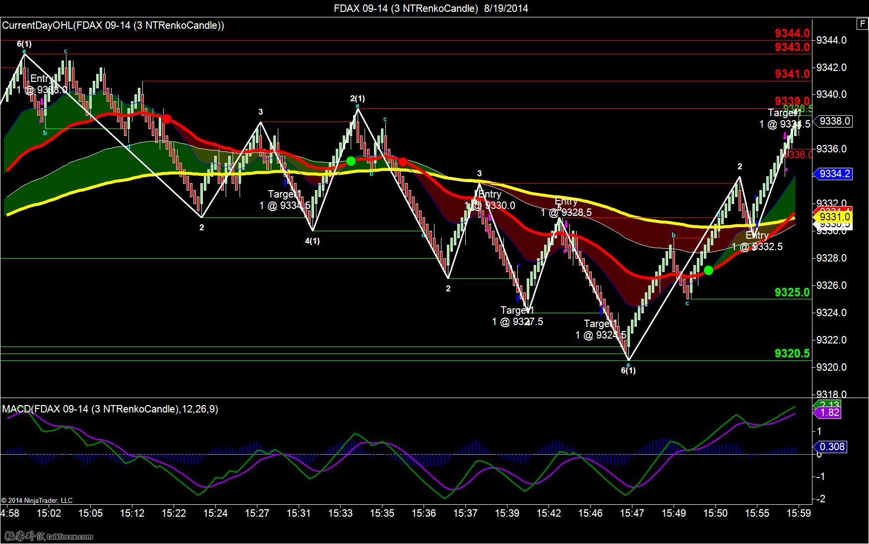Image resolution: width=869 pixels, height=544 pixels.
Task: Click the 15:42 time axis label
Action: tap(549, 513)
